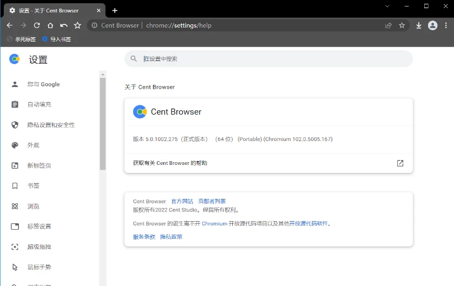454x286 pixels.
Task: Click the Chromium open-source project link
Action: pos(214,223)
